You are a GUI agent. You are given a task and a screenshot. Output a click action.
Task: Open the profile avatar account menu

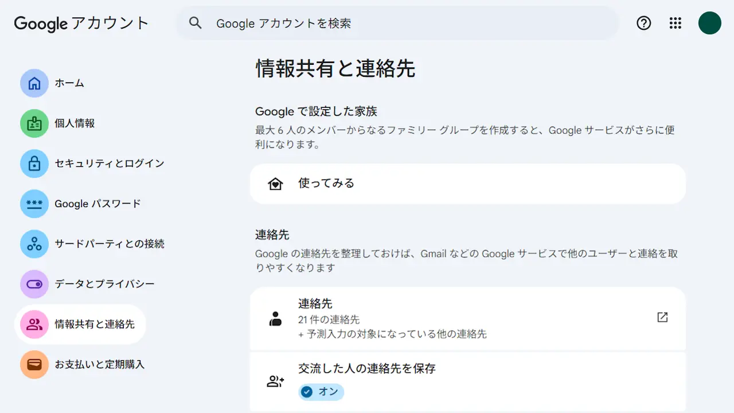pyautogui.click(x=709, y=23)
